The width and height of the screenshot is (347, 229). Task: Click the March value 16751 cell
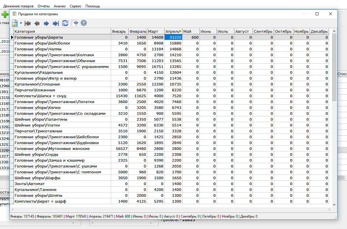[156, 67]
